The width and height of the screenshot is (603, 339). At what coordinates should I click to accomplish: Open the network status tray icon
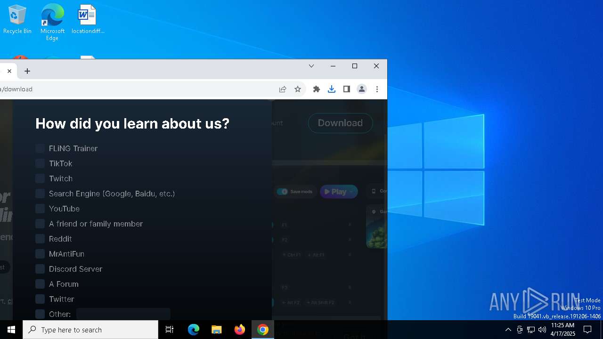531,330
